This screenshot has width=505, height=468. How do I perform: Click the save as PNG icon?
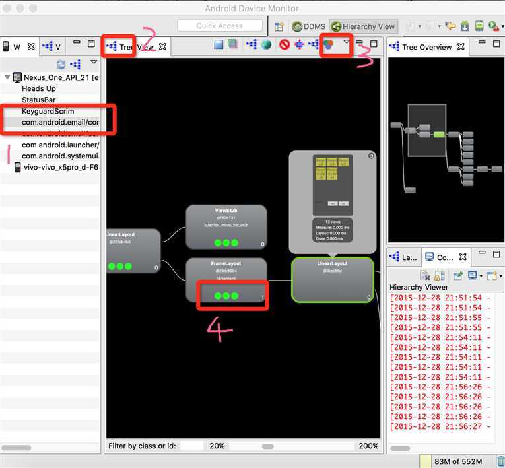219,44
